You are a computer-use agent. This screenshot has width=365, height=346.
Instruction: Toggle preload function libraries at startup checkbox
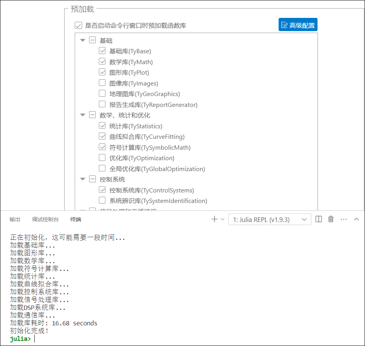tap(78, 26)
